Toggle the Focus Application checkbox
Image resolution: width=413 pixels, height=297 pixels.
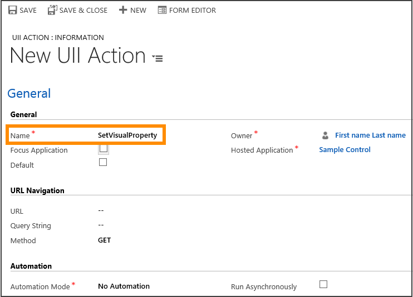104,148
